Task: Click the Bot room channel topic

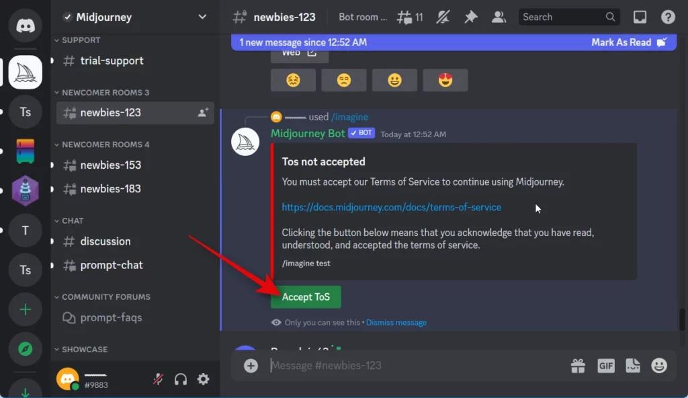Action: pyautogui.click(x=363, y=17)
